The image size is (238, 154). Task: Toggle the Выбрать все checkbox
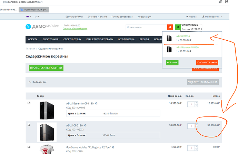pos(30,82)
